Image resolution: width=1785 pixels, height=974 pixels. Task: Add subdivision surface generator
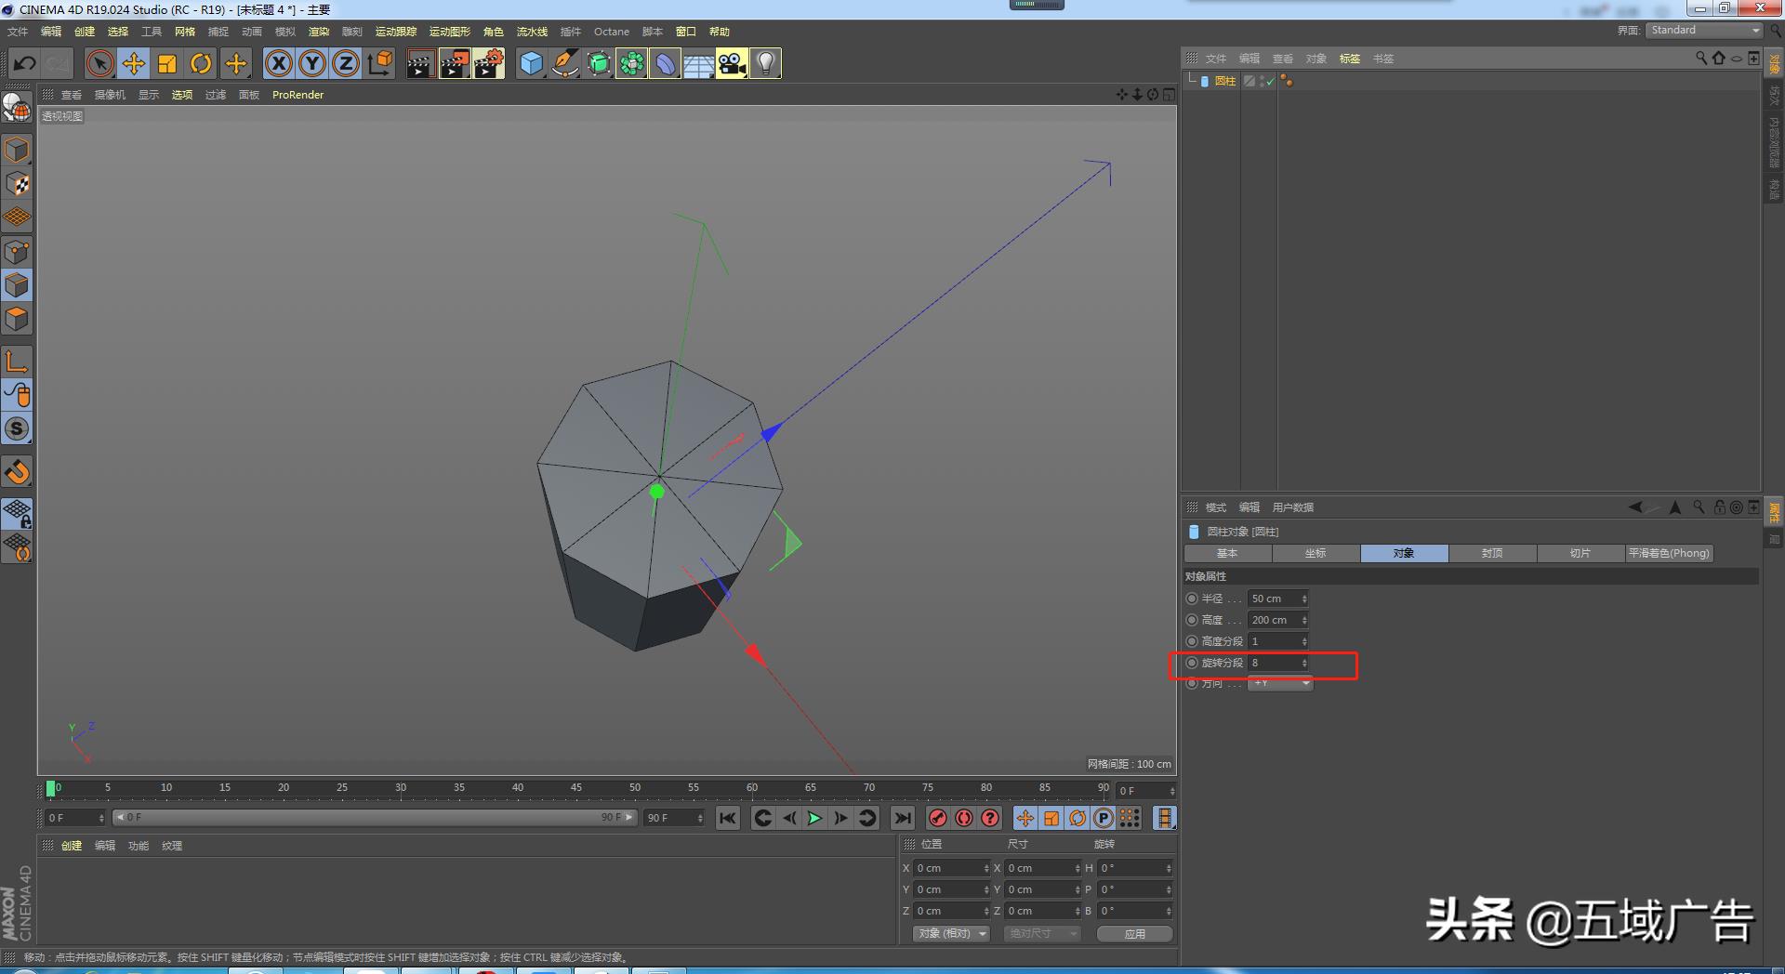coord(599,63)
